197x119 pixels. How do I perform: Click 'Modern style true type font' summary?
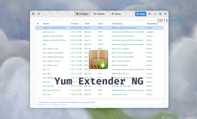pos(124,28)
